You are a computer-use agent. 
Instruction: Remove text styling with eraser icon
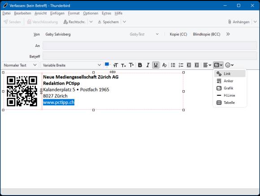click(164, 65)
